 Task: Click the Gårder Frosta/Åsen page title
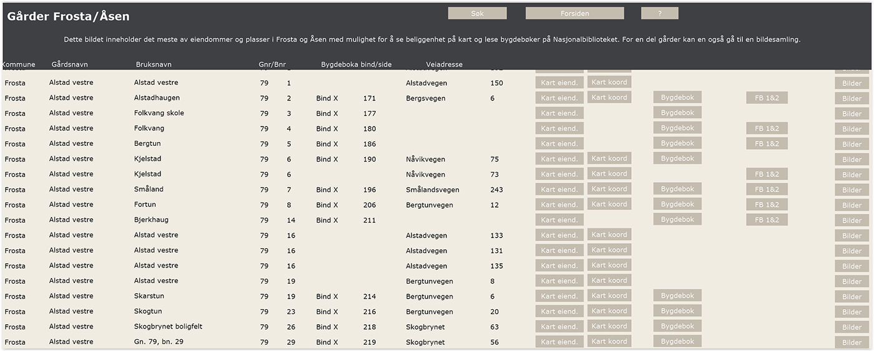68,17
